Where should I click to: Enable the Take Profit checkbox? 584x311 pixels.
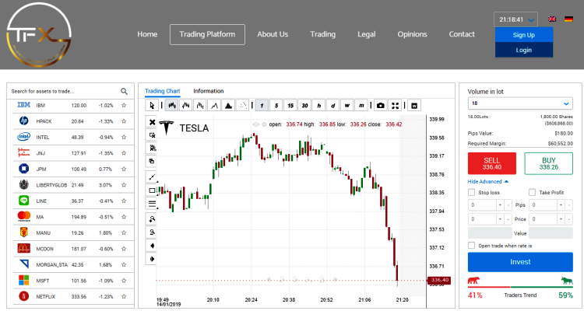[x=533, y=192]
